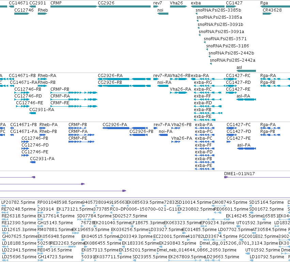Click the CR43628 gene label

(x=272, y=10)
